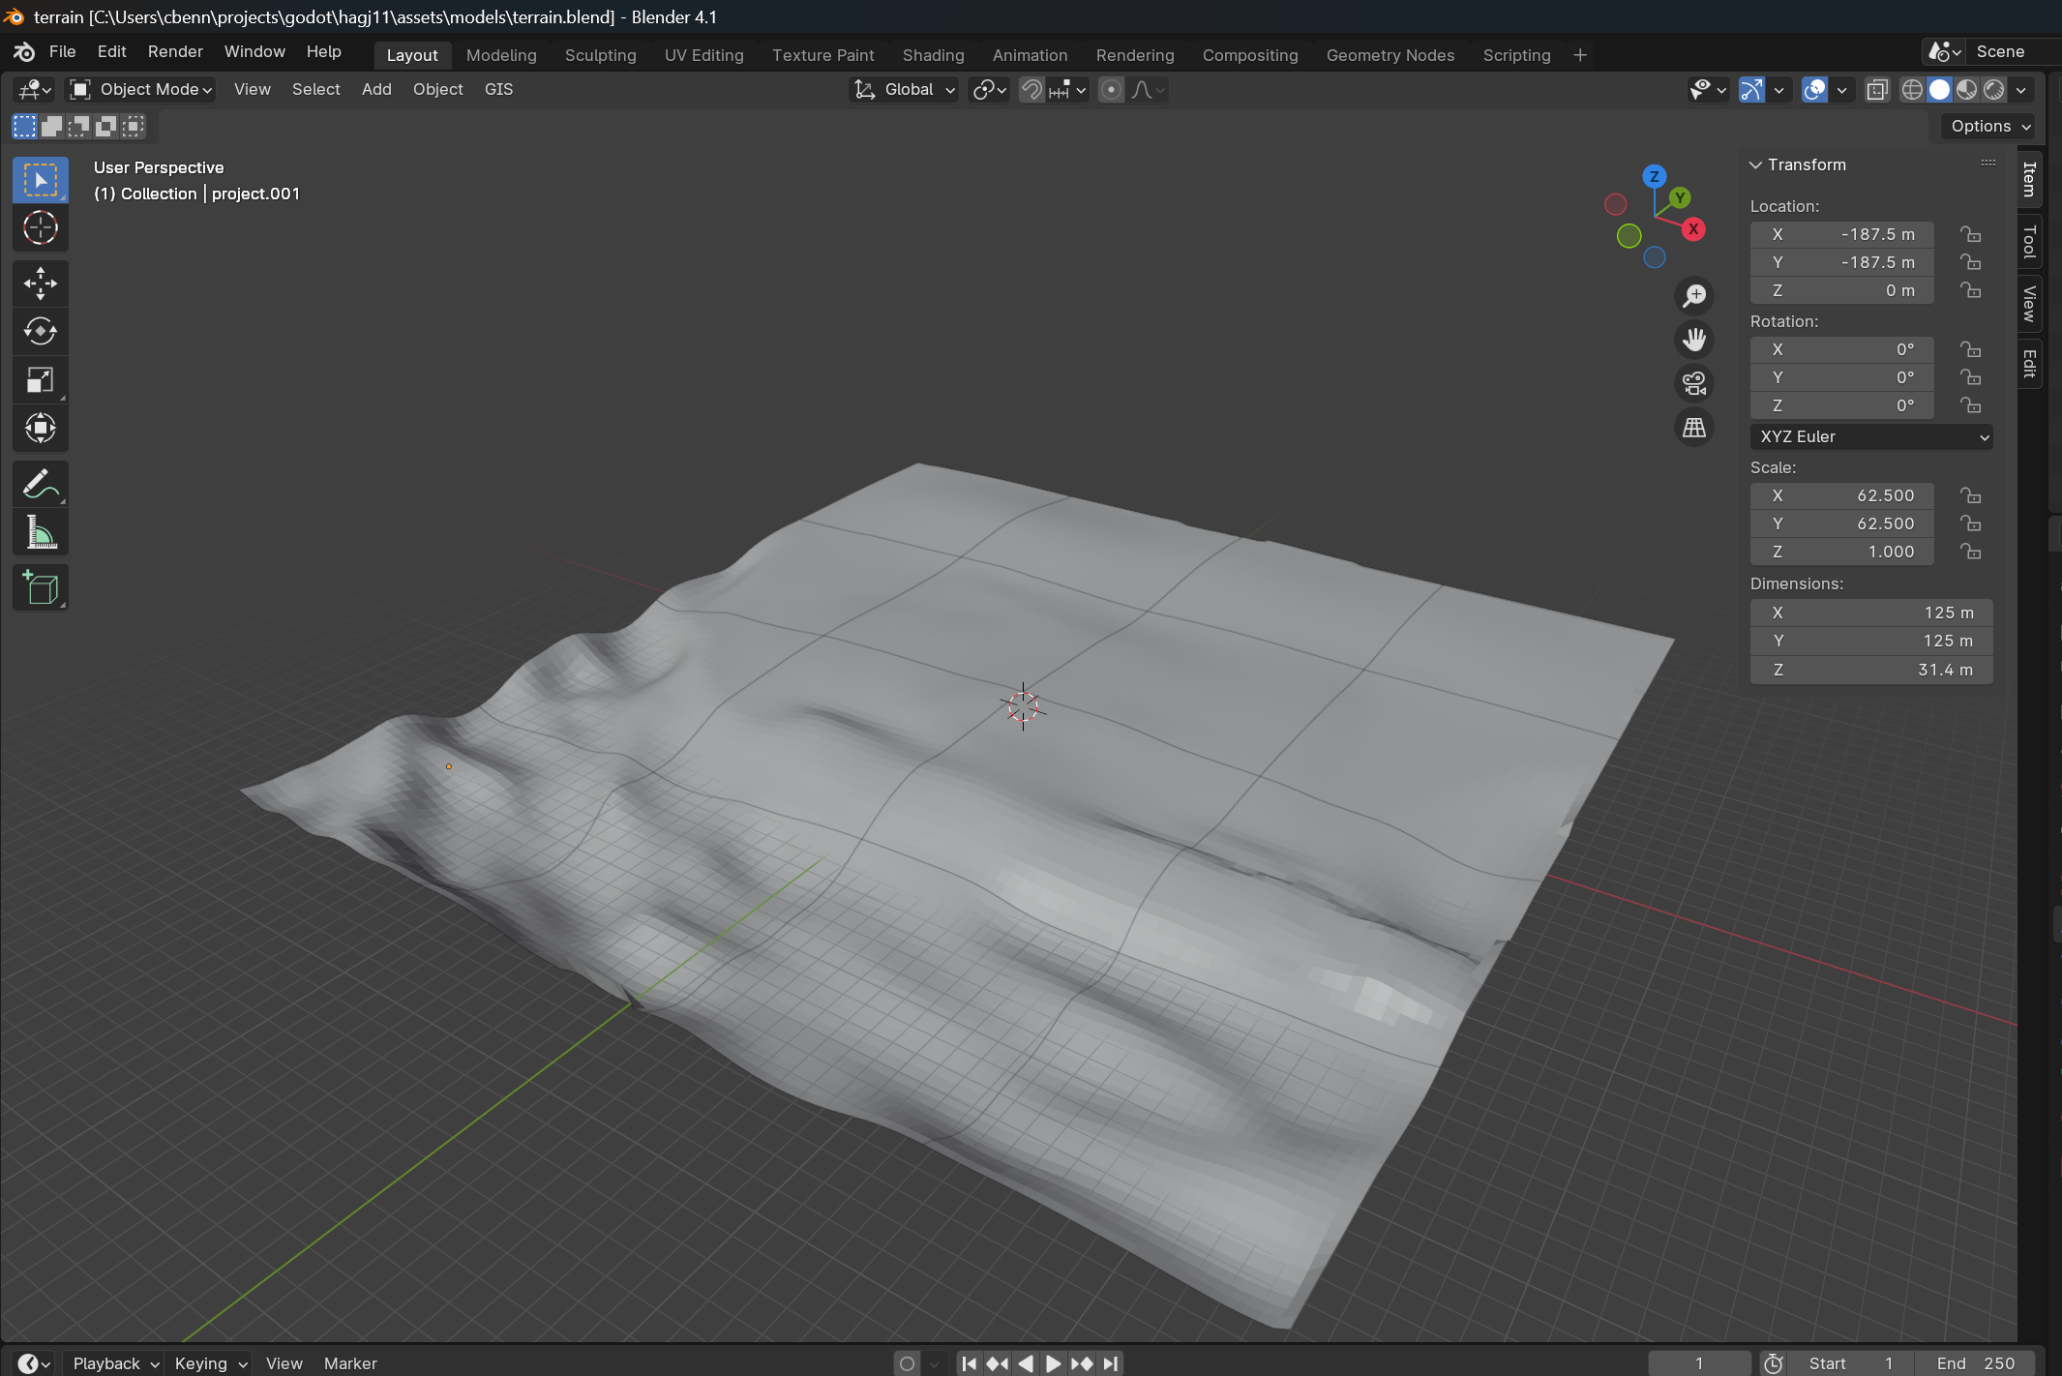Toggle camera view button
This screenshot has width=2062, height=1376.
tap(1693, 383)
